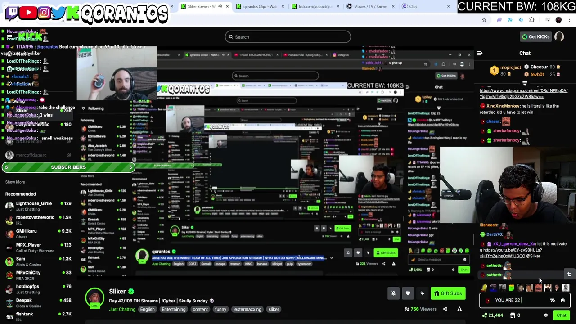Open hotdropfps recommended channel
The height and width of the screenshot is (324, 576).
click(38, 289)
